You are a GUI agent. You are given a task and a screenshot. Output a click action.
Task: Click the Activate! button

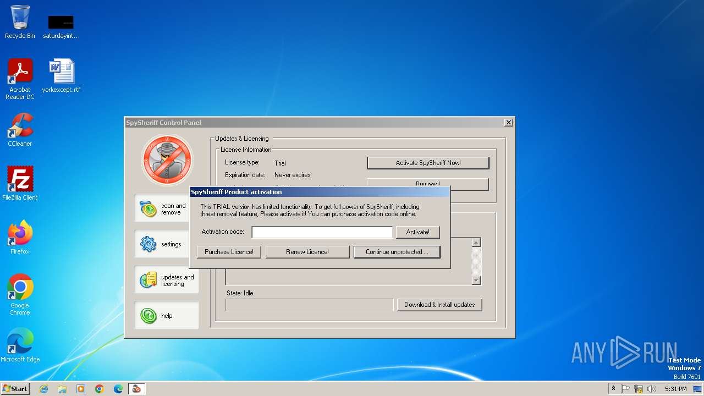pos(418,232)
